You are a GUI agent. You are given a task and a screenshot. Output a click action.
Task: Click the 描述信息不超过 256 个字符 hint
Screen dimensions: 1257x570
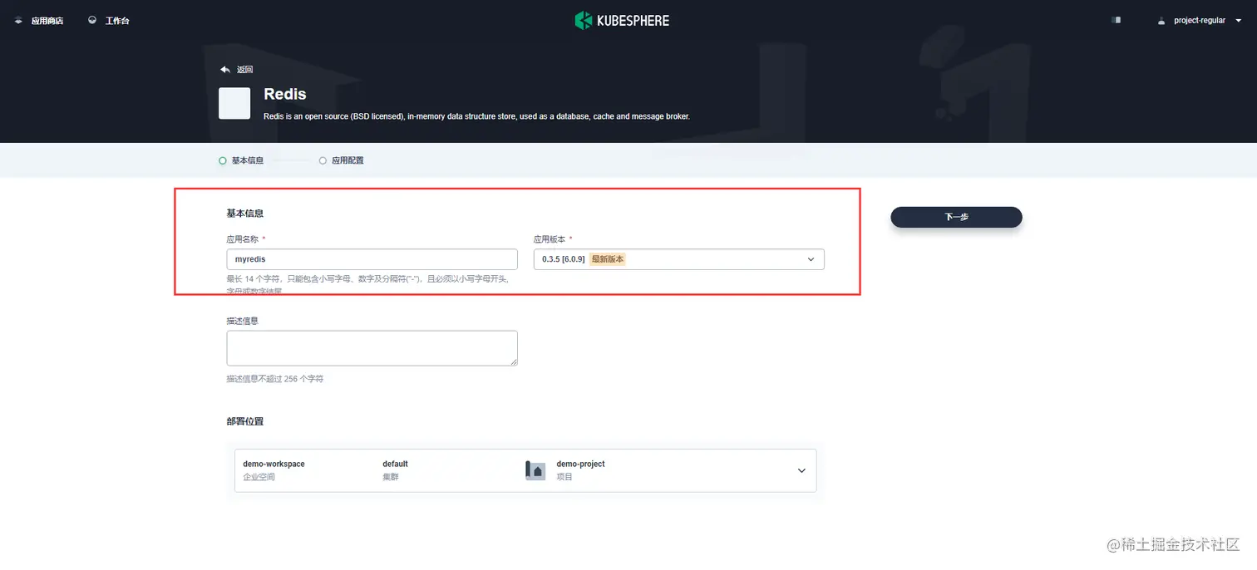[275, 379]
